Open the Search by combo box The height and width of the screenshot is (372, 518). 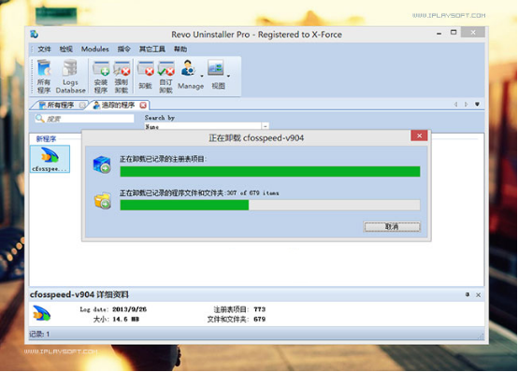pyautogui.click(x=207, y=126)
